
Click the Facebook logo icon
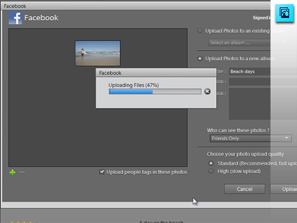[15, 18]
